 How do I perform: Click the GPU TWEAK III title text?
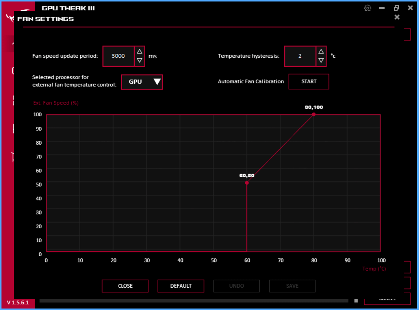click(68, 8)
